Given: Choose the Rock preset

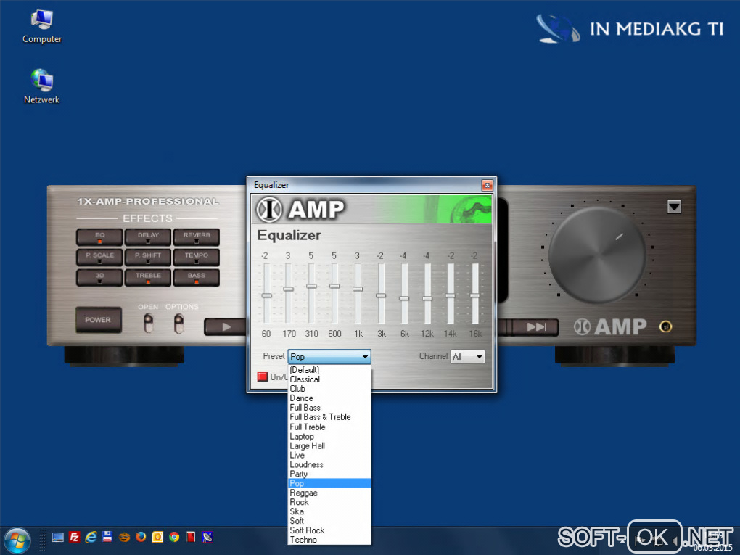Looking at the screenshot, I should [x=329, y=502].
